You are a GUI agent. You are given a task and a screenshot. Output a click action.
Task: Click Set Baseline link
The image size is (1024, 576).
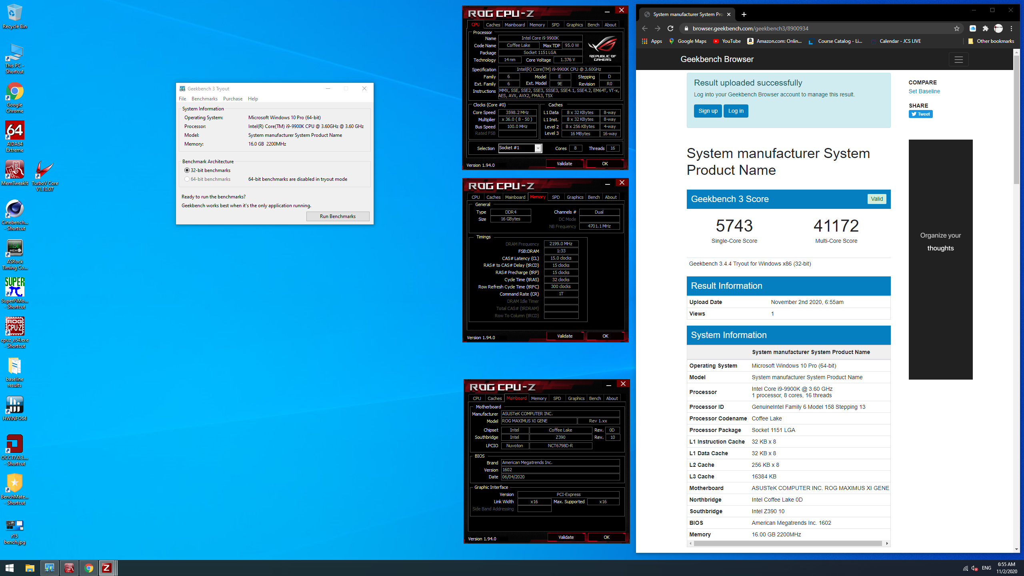click(x=924, y=91)
